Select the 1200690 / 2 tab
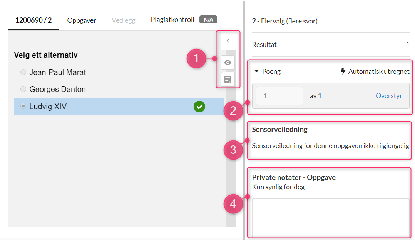The image size is (415, 240). click(x=33, y=20)
